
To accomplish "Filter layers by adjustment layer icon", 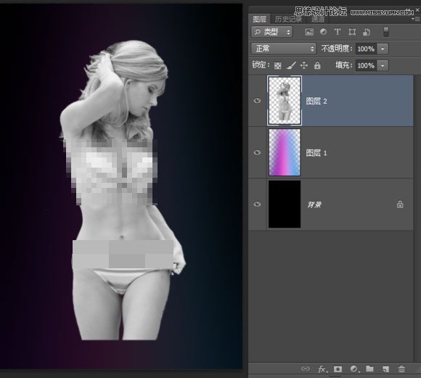I will (x=323, y=32).
